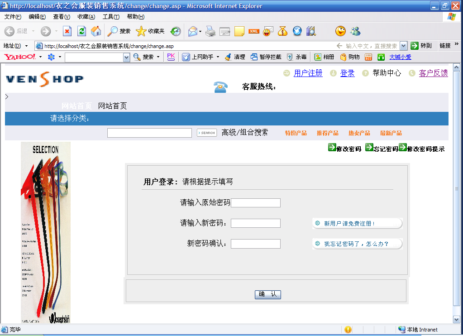The width and height of the screenshot is (463, 336).
Task: Open the Yahoo 搜索 button dropdown arrow
Action: click(x=158, y=57)
